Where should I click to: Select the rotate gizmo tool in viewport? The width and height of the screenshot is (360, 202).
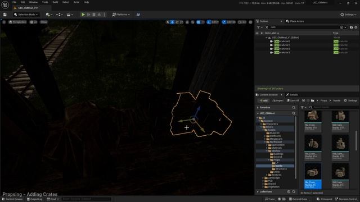point(177,22)
